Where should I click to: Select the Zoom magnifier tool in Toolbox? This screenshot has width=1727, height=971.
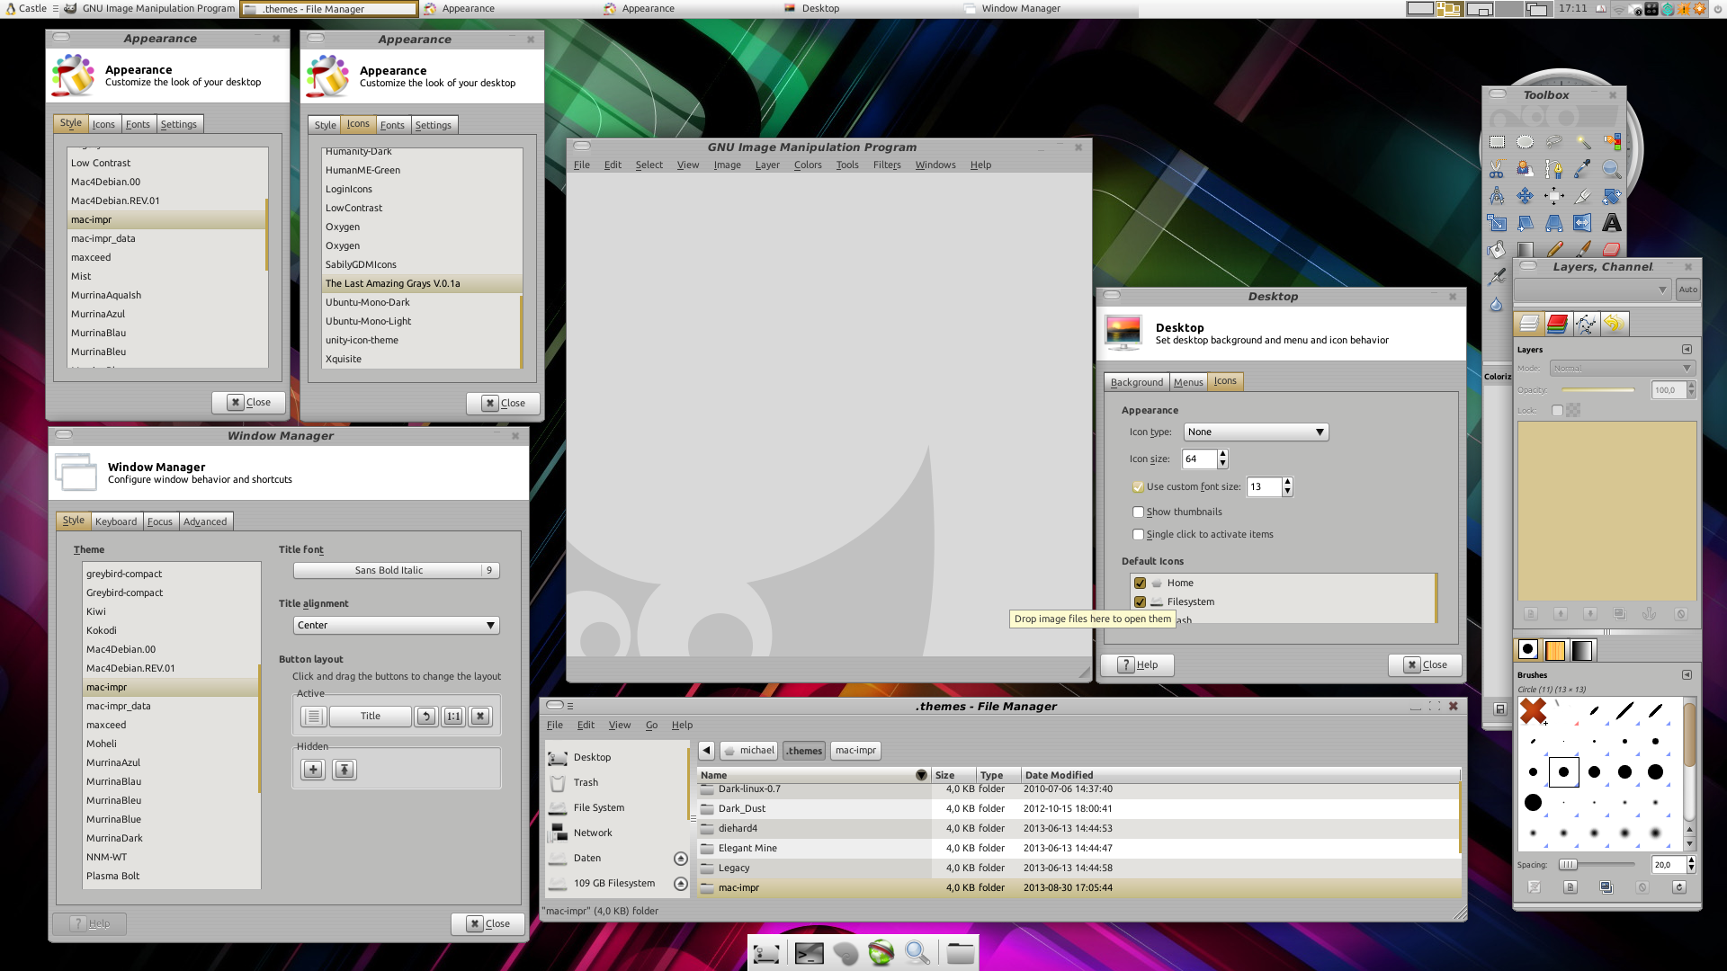tap(1612, 169)
